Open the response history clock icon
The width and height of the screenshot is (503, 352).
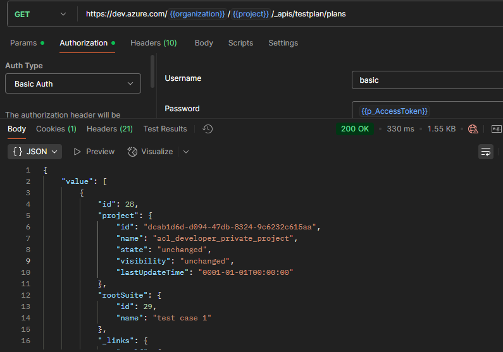click(x=208, y=129)
